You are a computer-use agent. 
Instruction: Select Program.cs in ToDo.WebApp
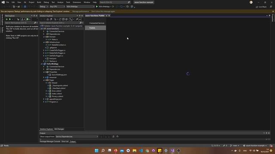(x=53, y=102)
